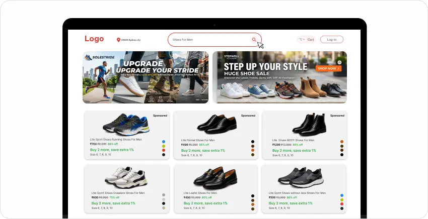Viewport: 428px width, 219px height.
Task: Pick dark brown swatch on Loafer Shoes card
Action: click(253, 200)
